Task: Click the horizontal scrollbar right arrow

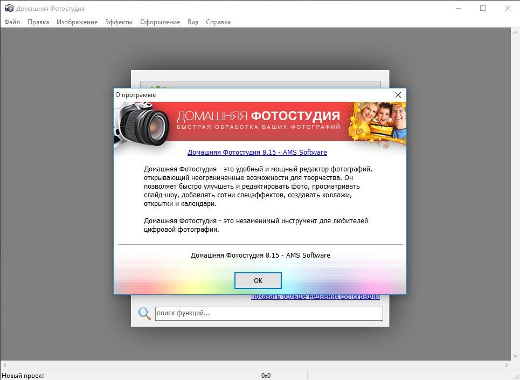Action: coord(506,365)
